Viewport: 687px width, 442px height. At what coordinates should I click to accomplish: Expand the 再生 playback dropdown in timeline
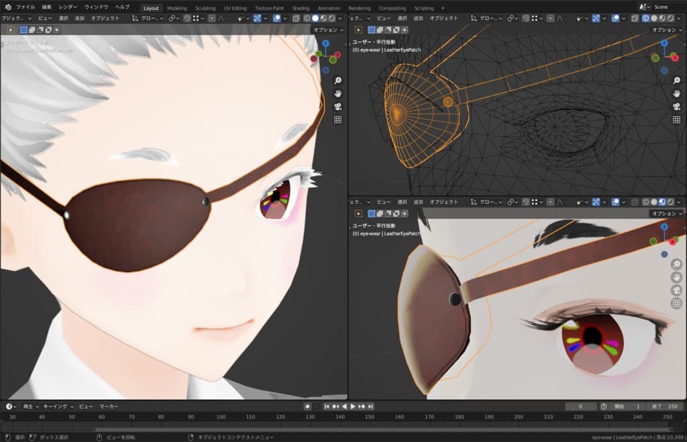tap(30, 406)
